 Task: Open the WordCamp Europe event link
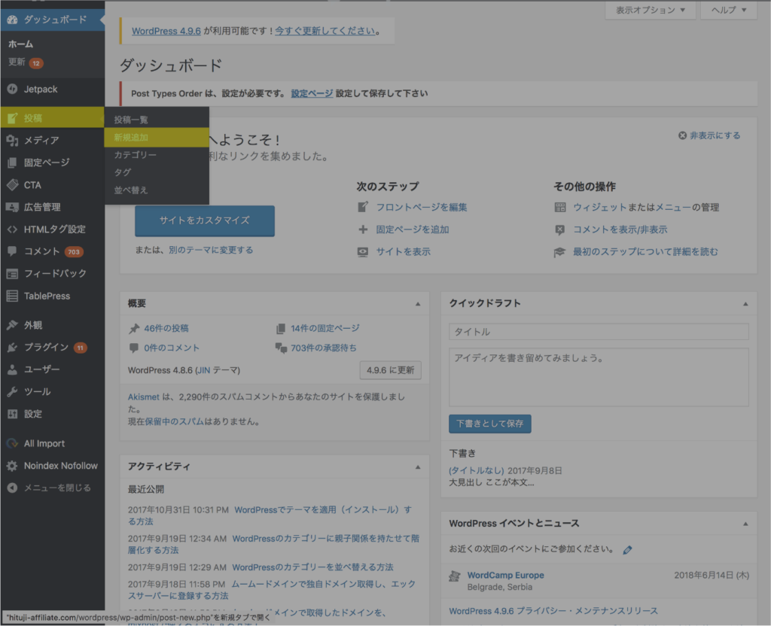505,575
